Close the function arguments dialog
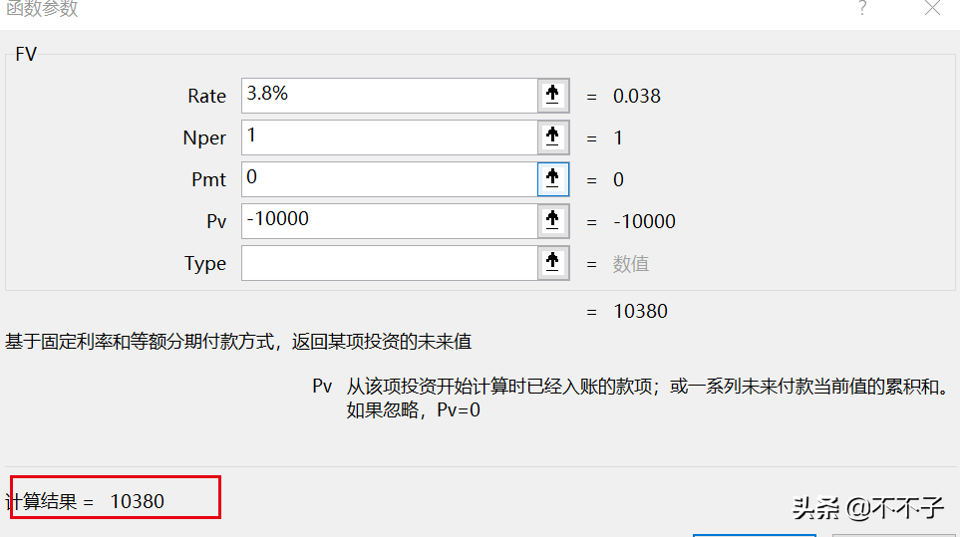 (x=932, y=8)
